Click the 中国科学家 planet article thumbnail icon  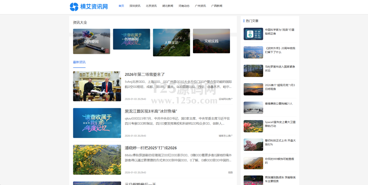[253, 34]
